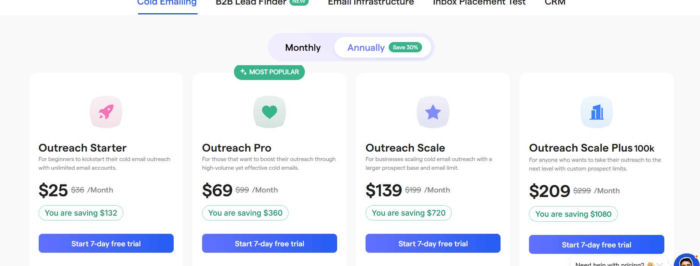700x266 pixels.
Task: Switch billing to Monthly
Action: click(x=302, y=47)
